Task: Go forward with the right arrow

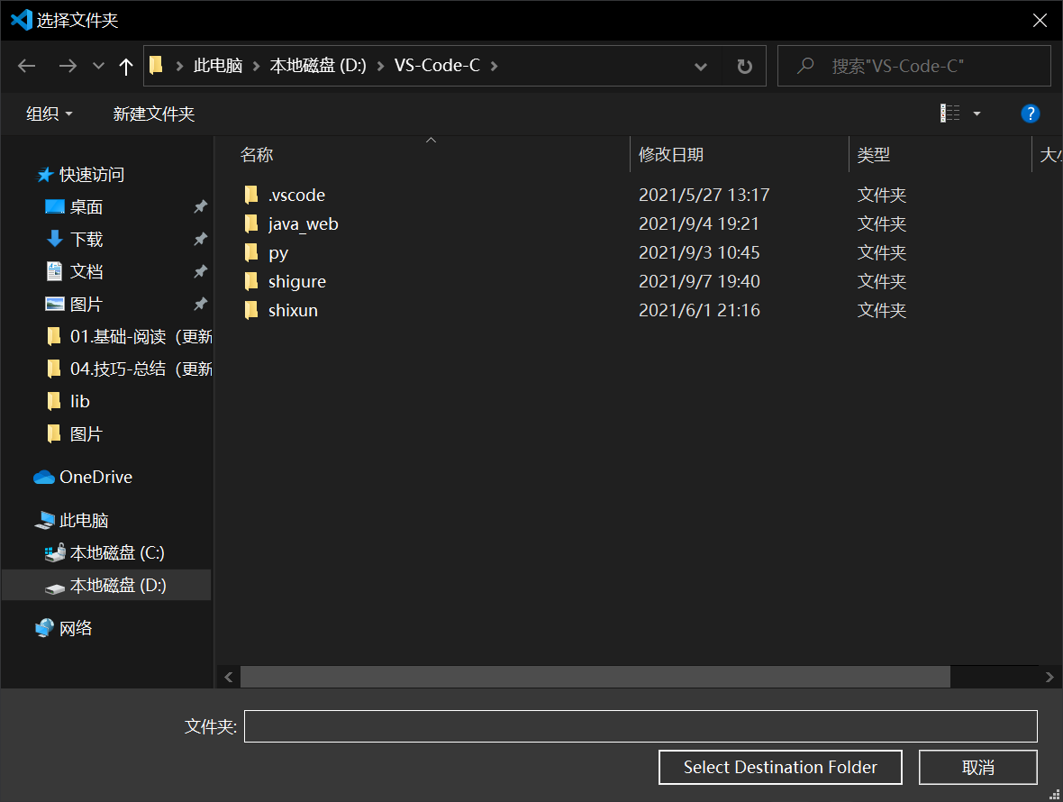Action: point(68,66)
